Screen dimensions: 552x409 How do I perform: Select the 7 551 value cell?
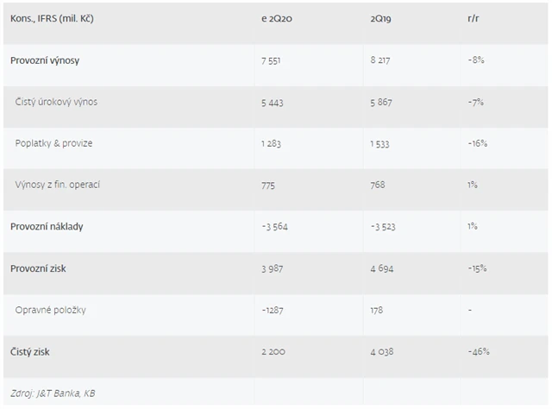click(273, 60)
